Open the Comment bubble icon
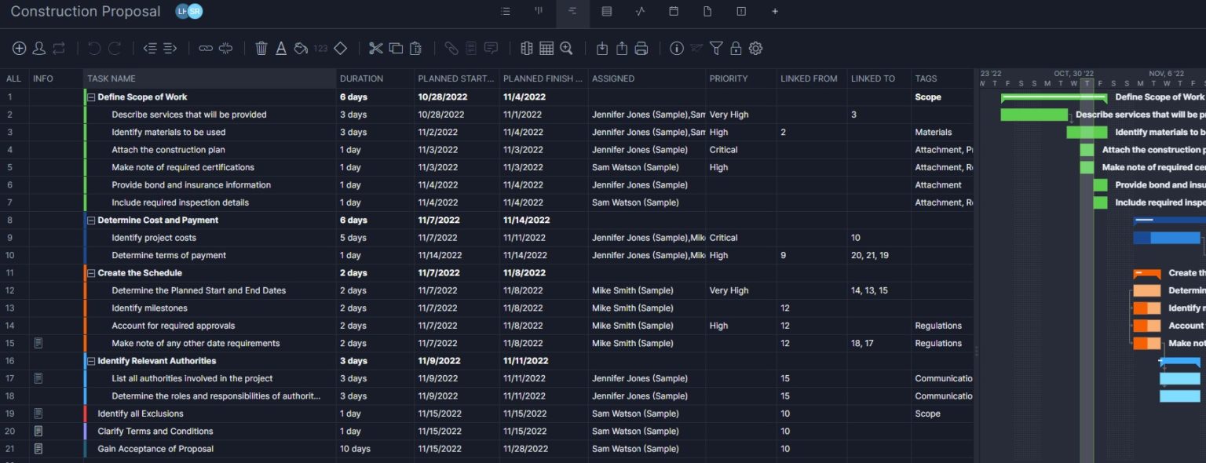Image resolution: width=1206 pixels, height=463 pixels. [491, 48]
